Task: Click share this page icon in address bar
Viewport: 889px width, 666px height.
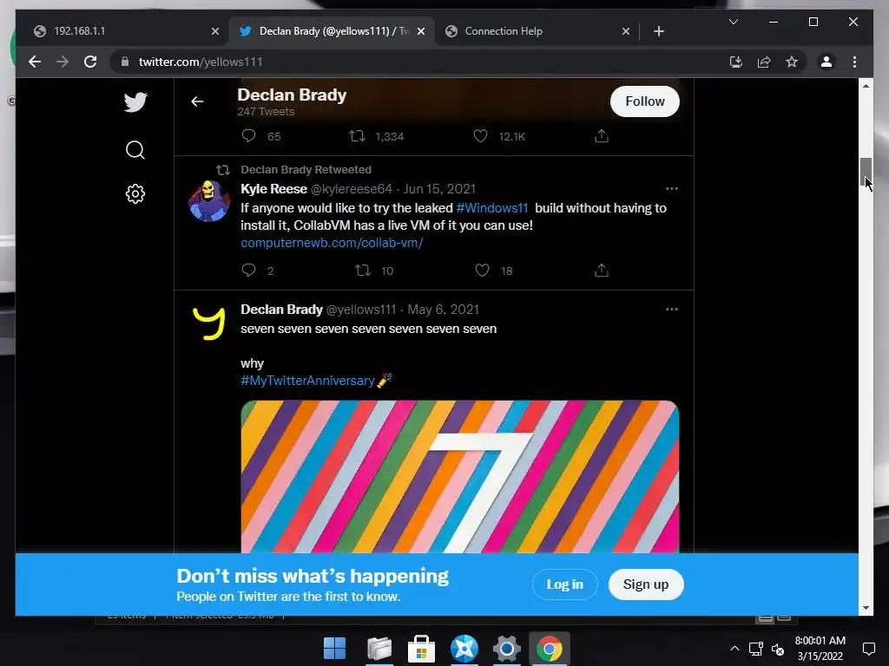Action: (764, 62)
